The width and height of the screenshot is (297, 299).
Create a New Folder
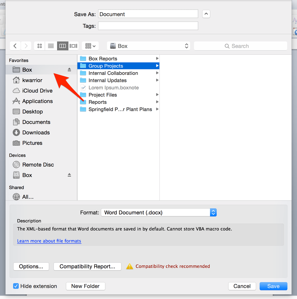tap(85, 286)
